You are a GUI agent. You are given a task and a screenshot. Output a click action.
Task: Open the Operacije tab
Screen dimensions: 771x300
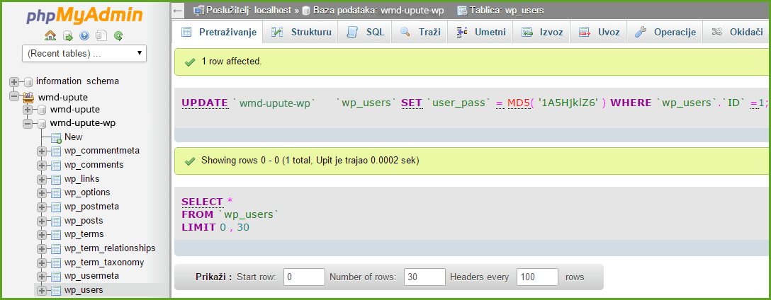point(665,33)
